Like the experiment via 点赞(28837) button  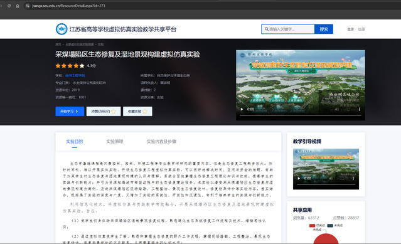104,112
